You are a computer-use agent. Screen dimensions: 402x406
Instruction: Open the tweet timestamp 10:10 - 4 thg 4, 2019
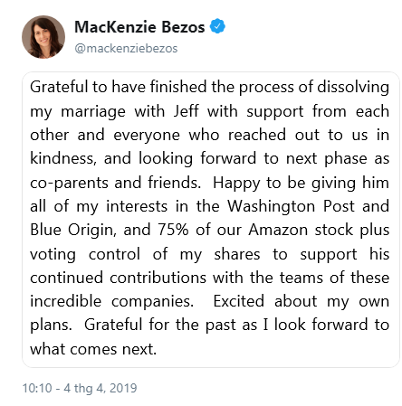(80, 388)
